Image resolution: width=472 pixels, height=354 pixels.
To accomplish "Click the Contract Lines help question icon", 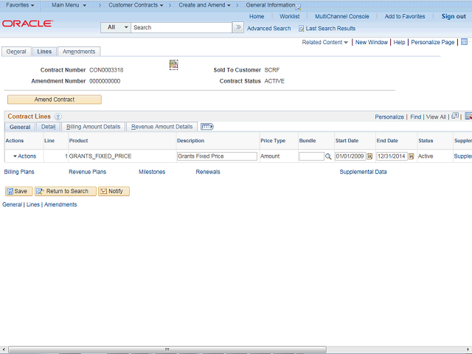I will coord(58,117).
